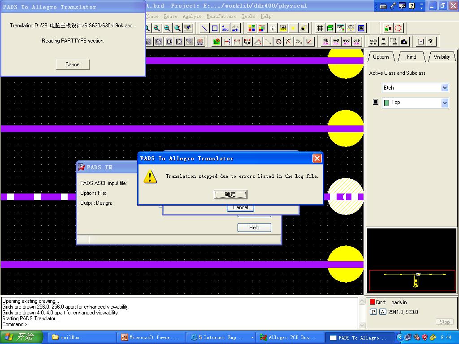Click the keyboard icon in language bar

383,6
